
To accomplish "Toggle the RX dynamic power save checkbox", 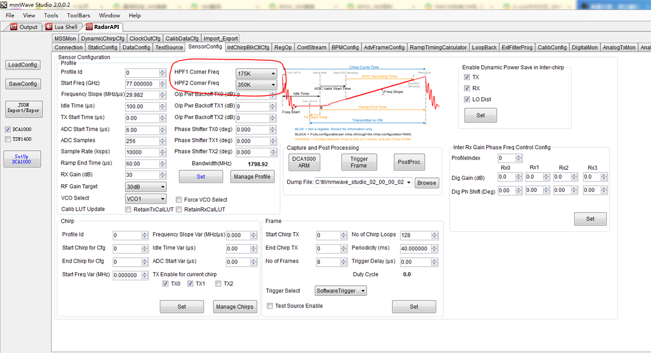I will (x=467, y=88).
